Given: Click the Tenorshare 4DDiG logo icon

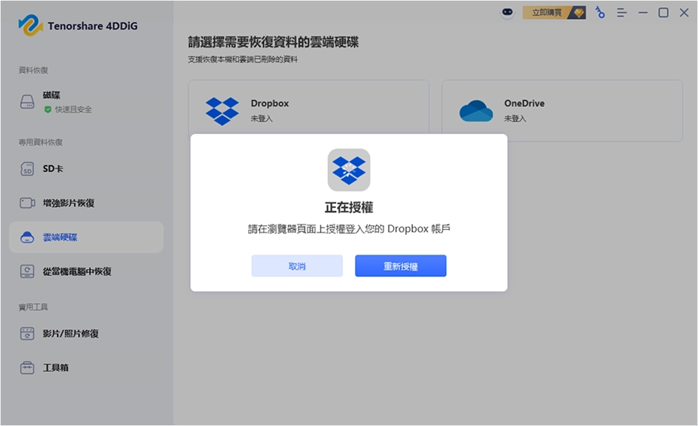Looking at the screenshot, I should pyautogui.click(x=30, y=25).
